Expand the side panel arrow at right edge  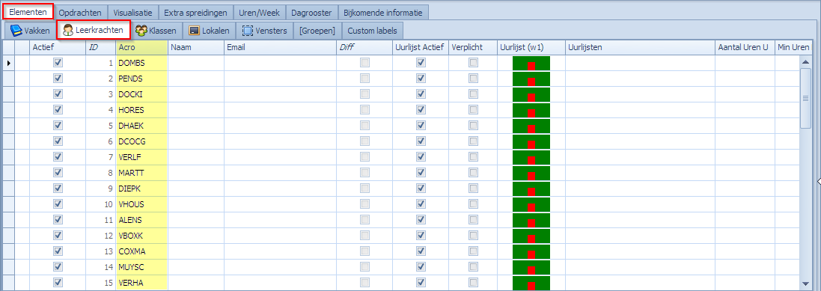pos(819,181)
